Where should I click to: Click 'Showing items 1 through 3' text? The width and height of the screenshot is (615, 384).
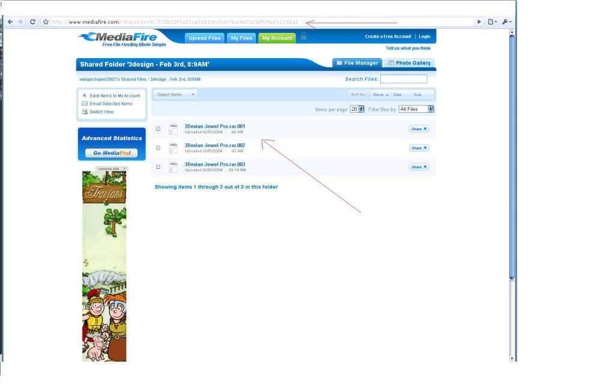(216, 187)
